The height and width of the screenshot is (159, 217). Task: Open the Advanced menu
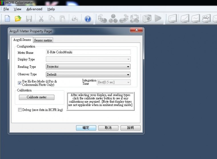click(34, 9)
